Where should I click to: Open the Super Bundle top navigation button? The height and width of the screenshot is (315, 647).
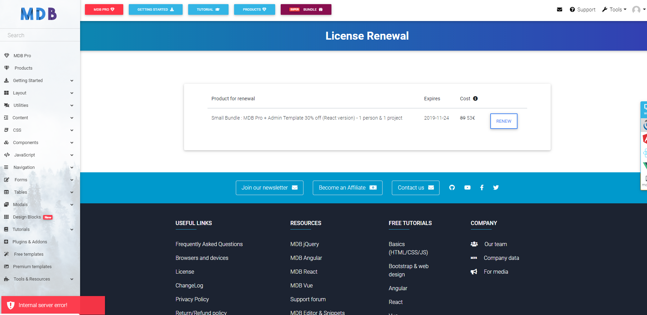coord(306,9)
